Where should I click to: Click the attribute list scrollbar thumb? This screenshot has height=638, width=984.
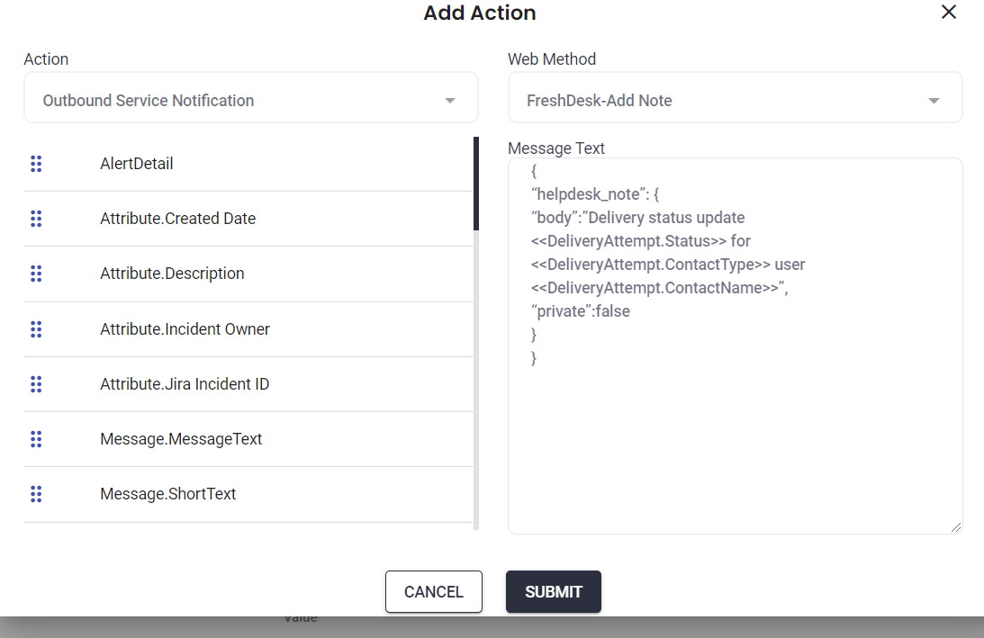click(476, 184)
